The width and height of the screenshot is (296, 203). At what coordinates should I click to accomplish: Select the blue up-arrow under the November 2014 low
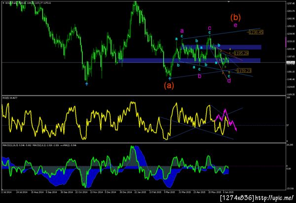87,84
